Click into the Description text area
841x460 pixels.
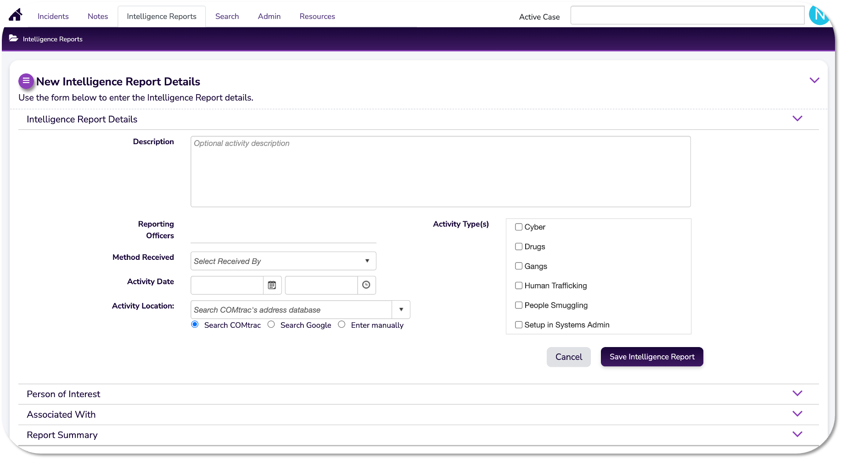click(x=440, y=171)
